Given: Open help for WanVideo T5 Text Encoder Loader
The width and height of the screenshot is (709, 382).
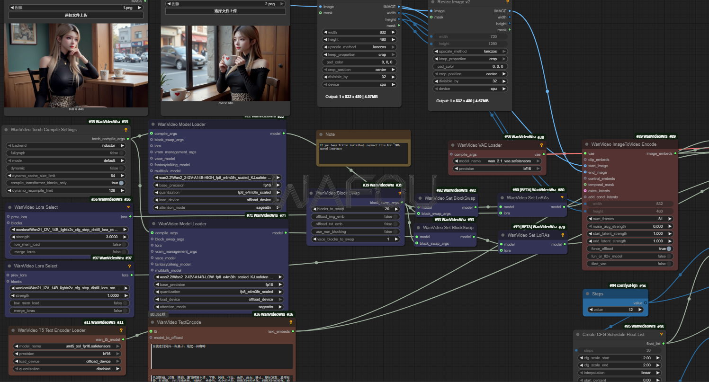Looking at the screenshot, I should [121, 330].
